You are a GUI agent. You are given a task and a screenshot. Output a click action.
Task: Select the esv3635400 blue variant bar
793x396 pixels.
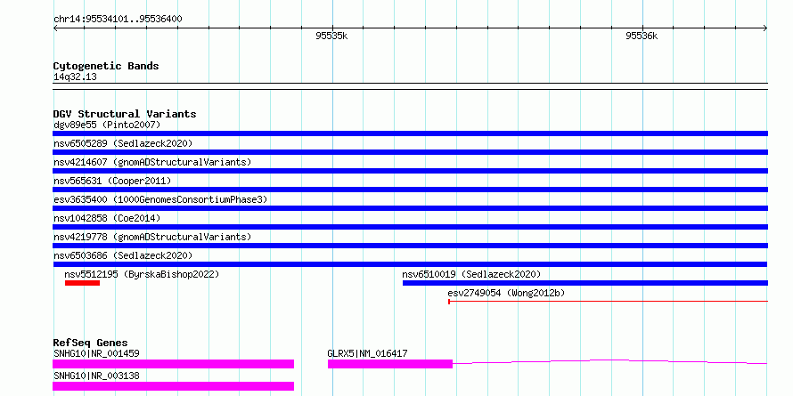(x=410, y=208)
